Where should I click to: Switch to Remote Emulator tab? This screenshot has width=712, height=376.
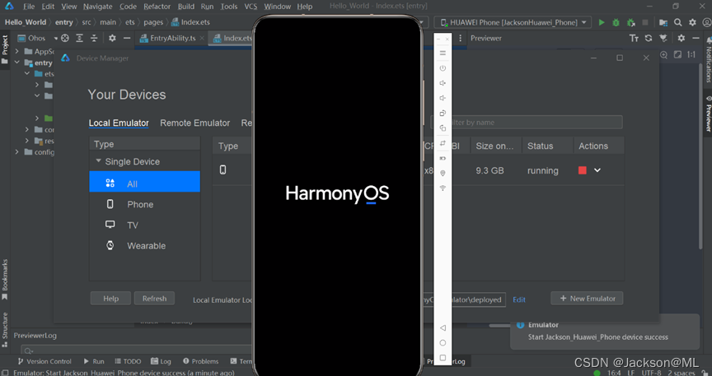pyautogui.click(x=194, y=123)
